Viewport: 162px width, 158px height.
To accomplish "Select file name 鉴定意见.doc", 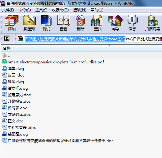I will [19, 95].
